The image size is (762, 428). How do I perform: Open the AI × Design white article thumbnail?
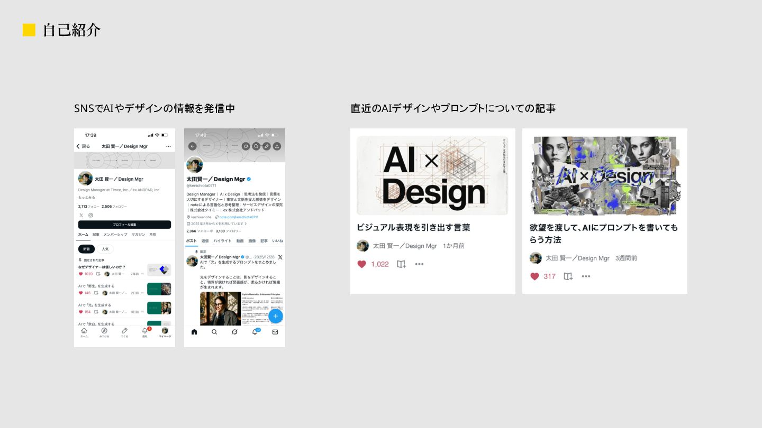pyautogui.click(x=432, y=175)
